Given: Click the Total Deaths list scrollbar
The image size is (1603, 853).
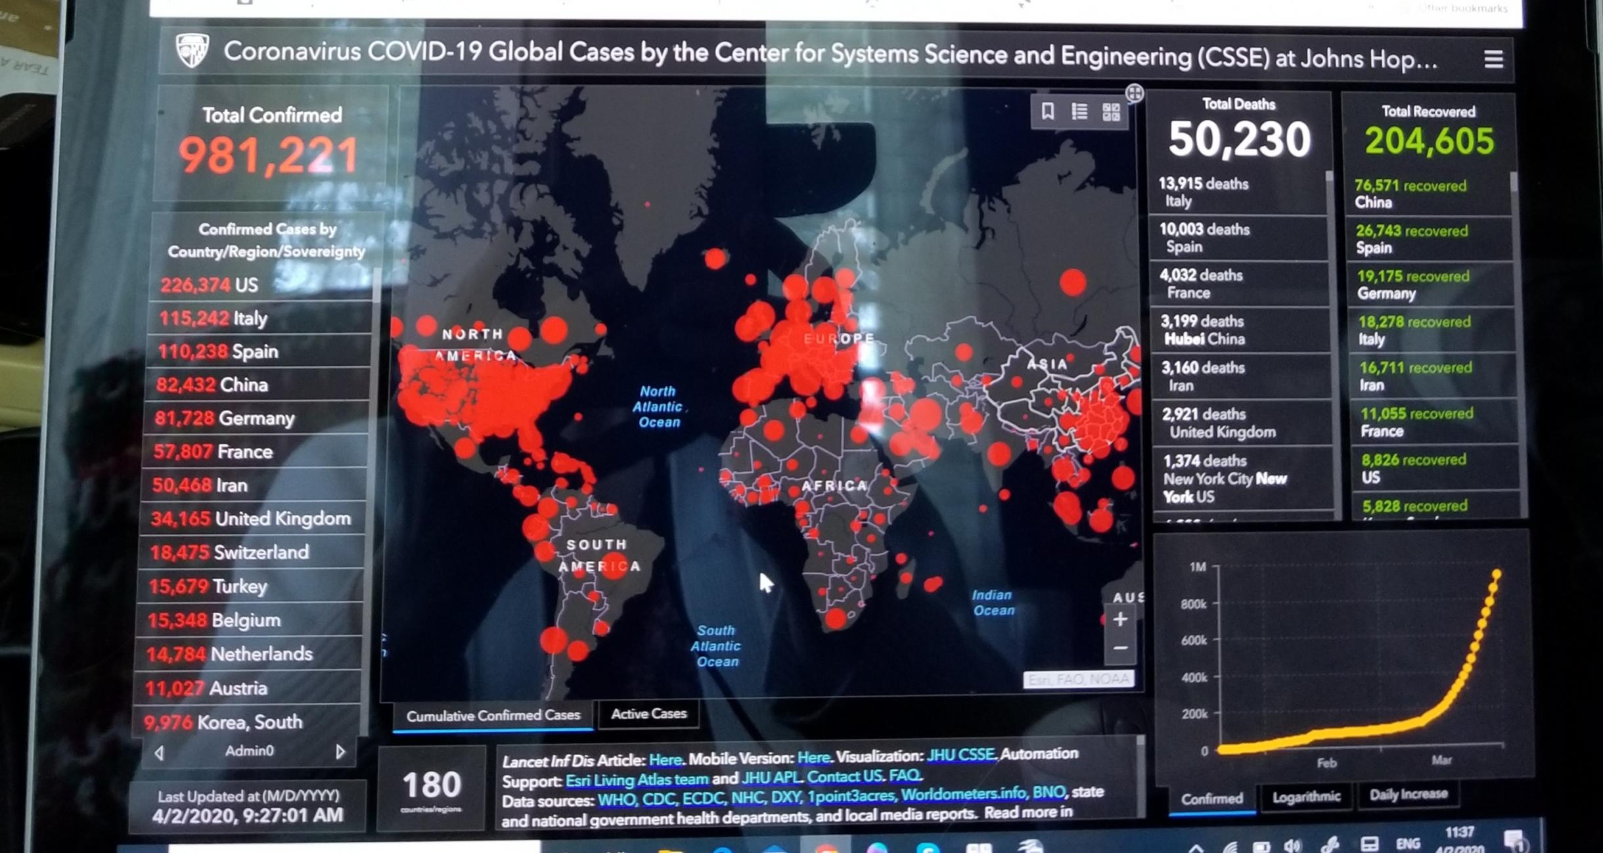Looking at the screenshot, I should (x=1330, y=175).
